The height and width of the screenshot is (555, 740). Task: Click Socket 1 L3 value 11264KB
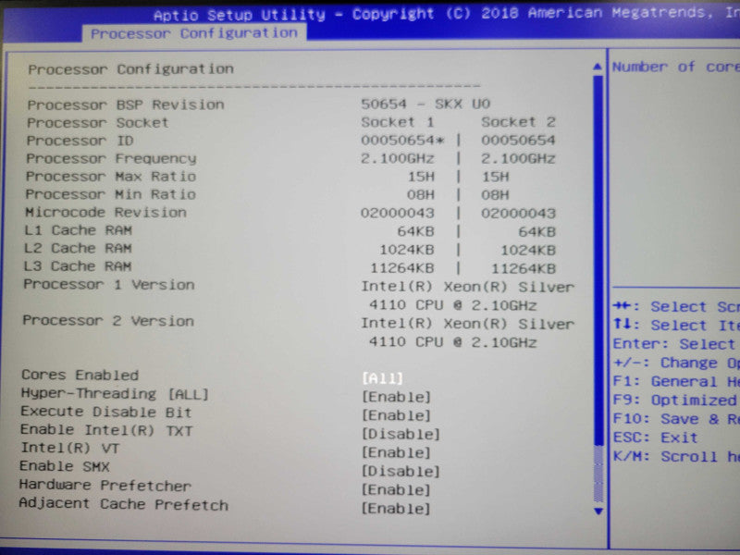tap(402, 268)
